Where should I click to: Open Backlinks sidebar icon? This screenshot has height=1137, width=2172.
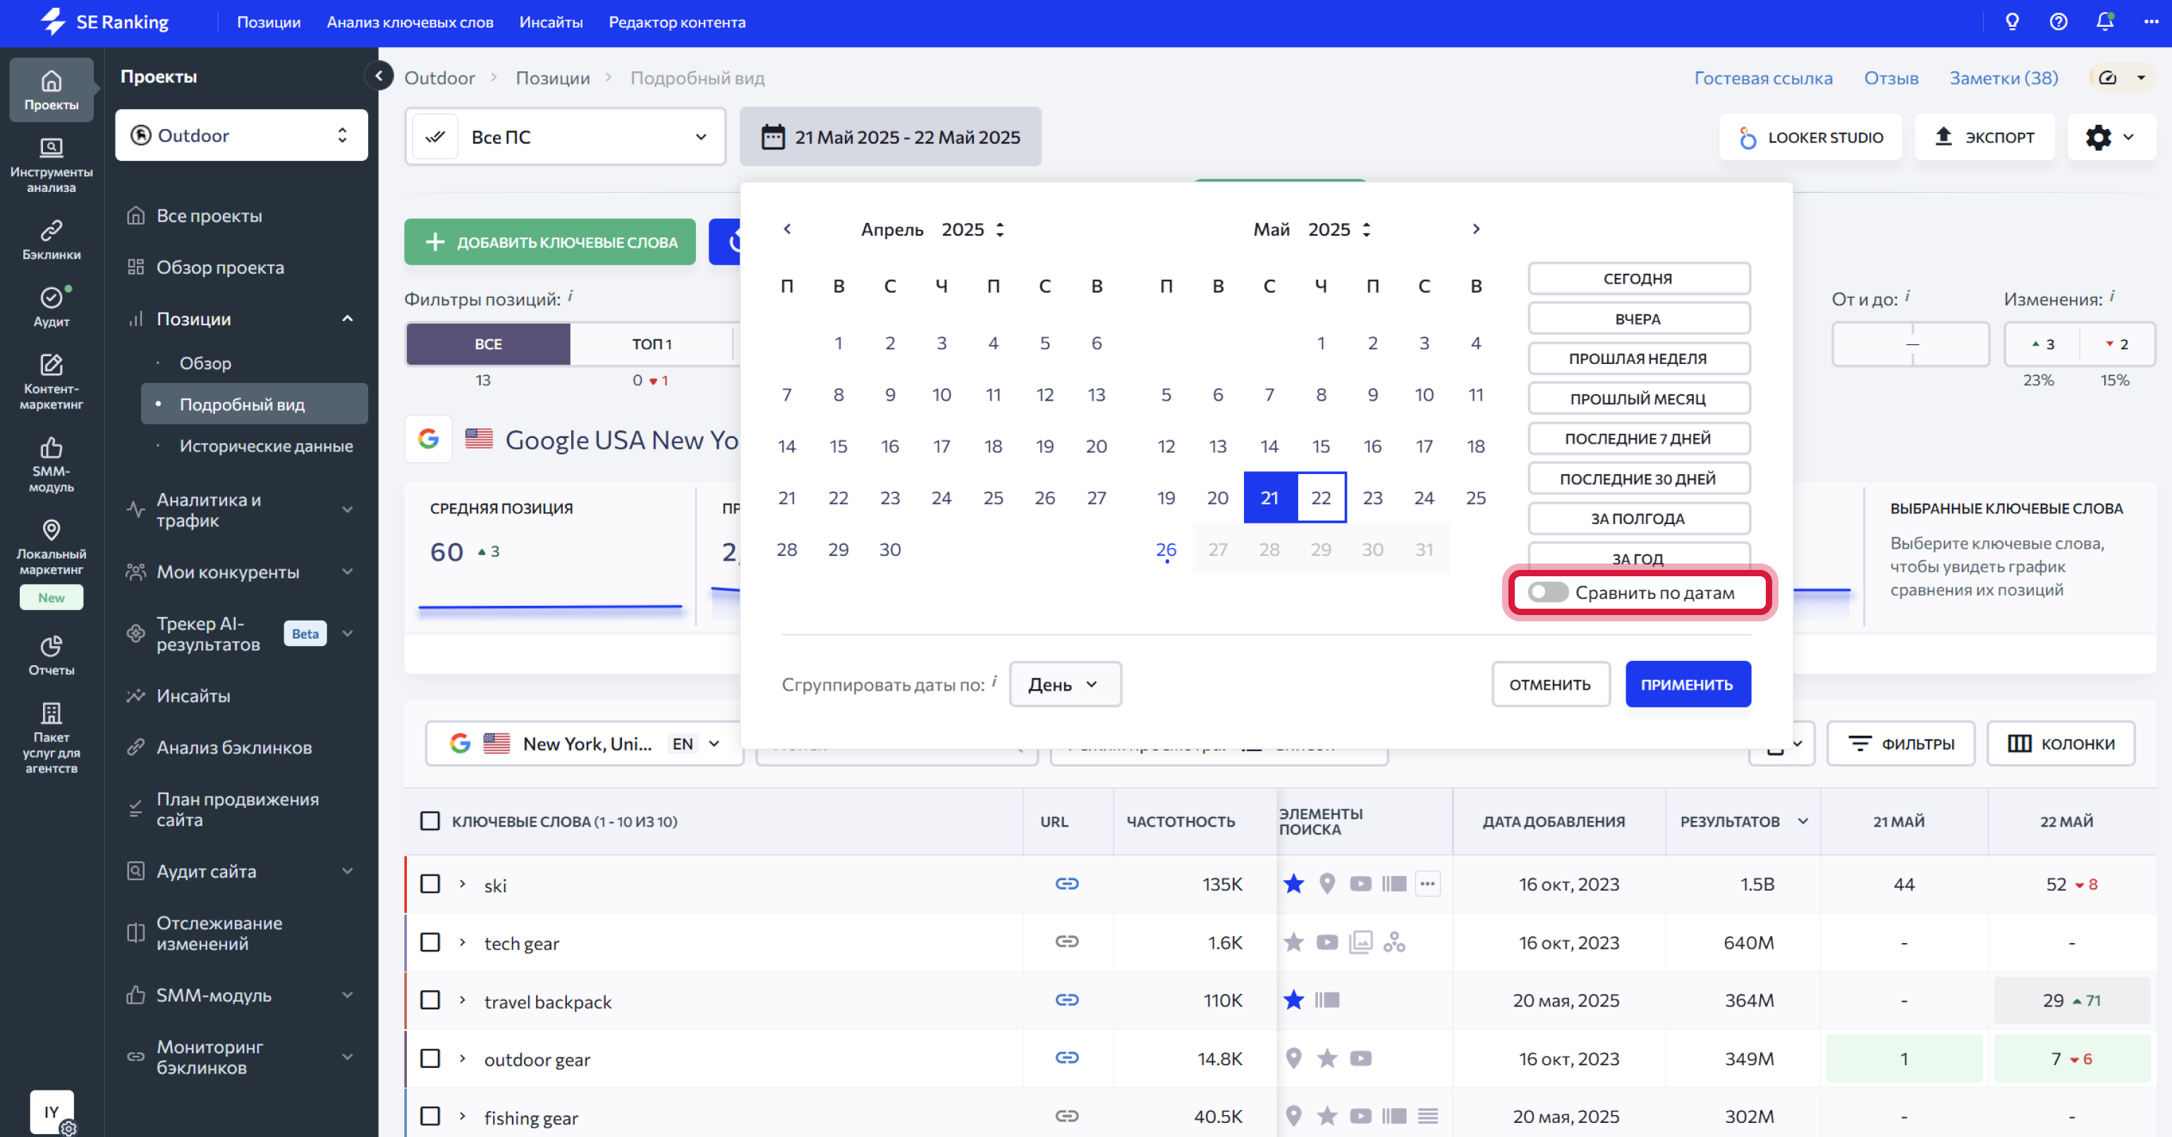pyautogui.click(x=51, y=240)
